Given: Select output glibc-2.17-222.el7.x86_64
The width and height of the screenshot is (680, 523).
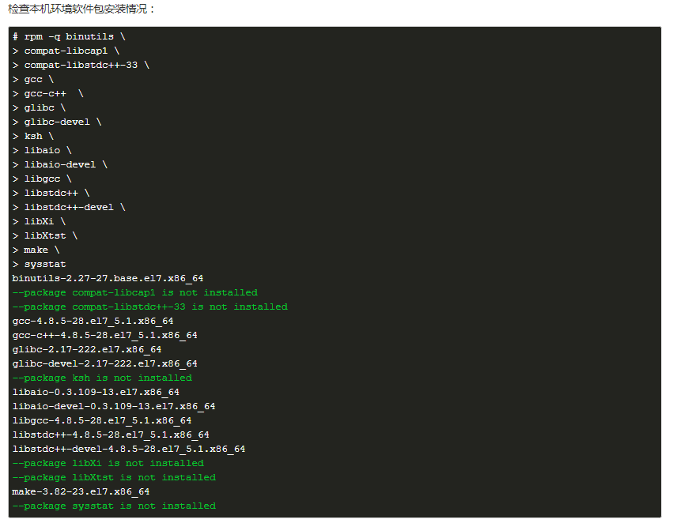Looking at the screenshot, I should click(x=87, y=350).
